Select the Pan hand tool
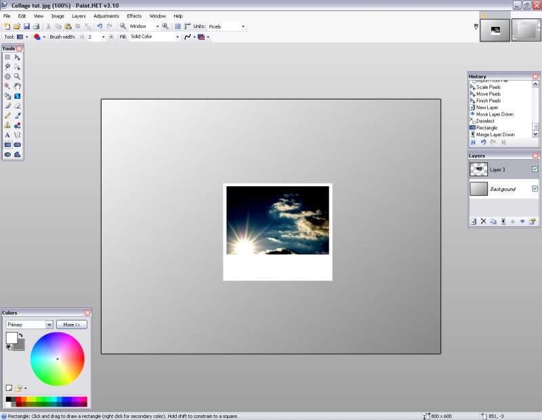 tap(18, 87)
